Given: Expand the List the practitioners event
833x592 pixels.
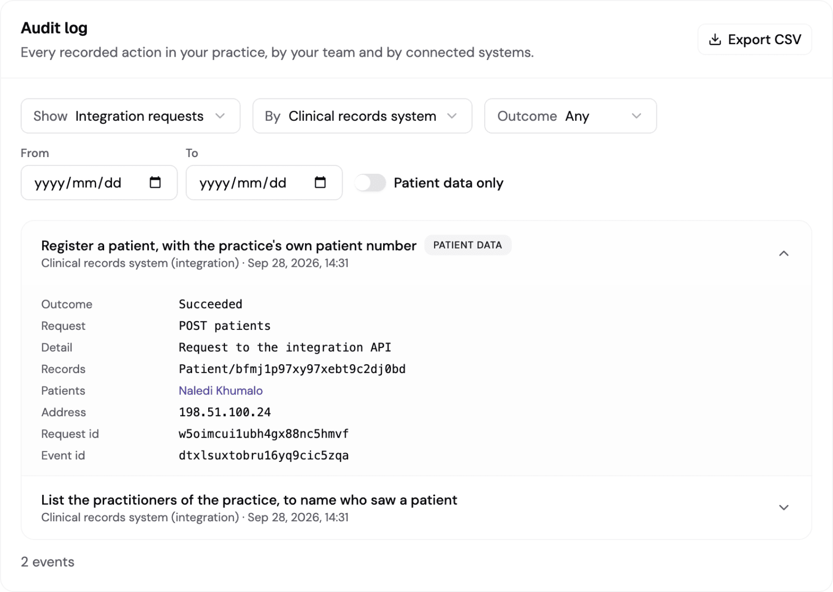Looking at the screenshot, I should click(x=784, y=508).
